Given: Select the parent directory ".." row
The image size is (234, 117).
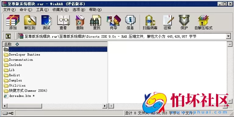Looking at the screenshot, I should 55,49.
